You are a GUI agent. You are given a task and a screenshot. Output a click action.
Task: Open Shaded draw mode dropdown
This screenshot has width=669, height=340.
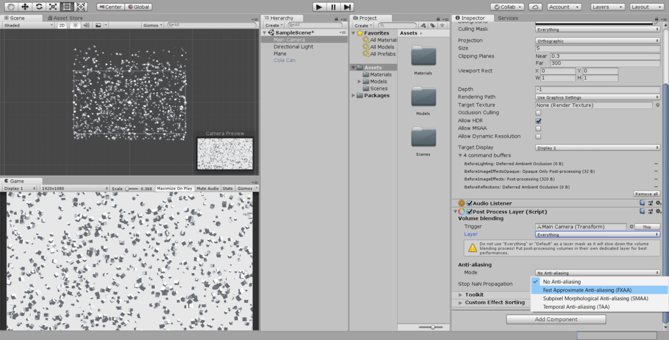pos(27,25)
